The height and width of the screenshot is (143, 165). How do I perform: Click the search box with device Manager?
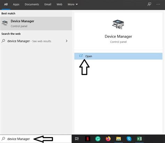click(x=36, y=139)
